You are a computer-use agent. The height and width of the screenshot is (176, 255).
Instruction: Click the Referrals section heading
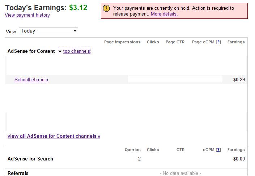pyautogui.click(x=18, y=173)
